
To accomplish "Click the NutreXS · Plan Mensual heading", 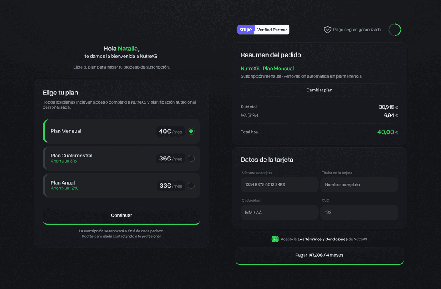I will point(267,69).
